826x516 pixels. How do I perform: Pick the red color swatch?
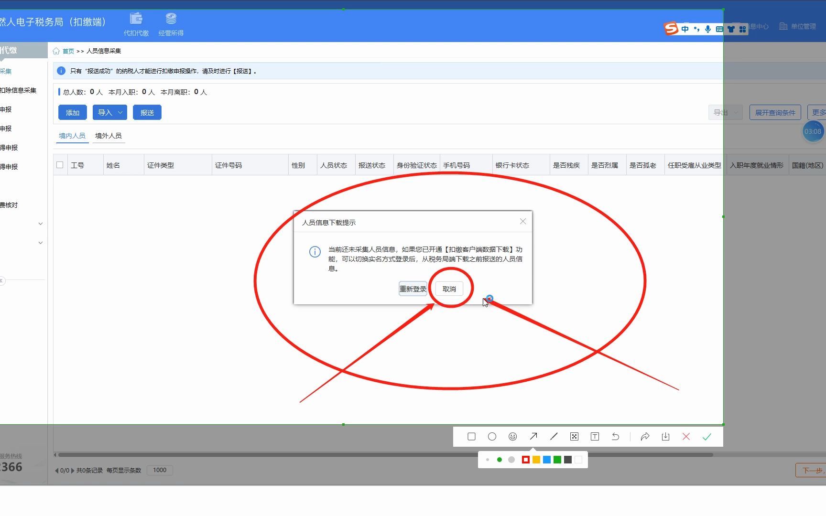pyautogui.click(x=526, y=460)
